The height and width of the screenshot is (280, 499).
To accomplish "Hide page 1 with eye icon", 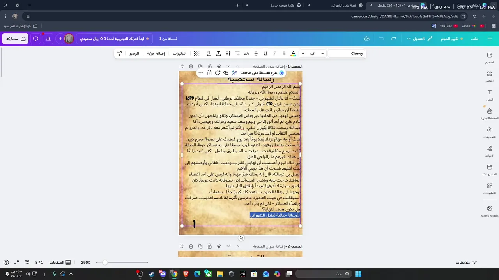I will (x=219, y=66).
